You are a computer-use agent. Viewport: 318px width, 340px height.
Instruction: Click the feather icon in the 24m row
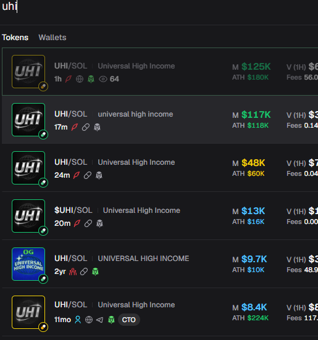point(77,175)
